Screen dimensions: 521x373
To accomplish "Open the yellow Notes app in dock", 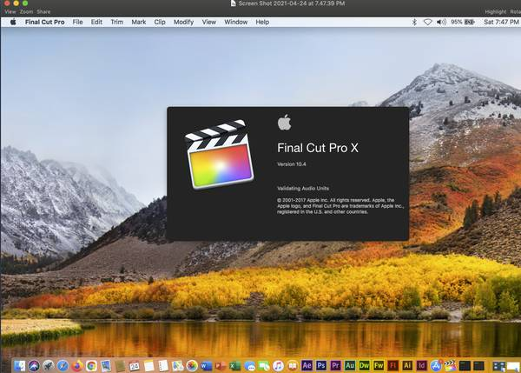I will 148,366.
